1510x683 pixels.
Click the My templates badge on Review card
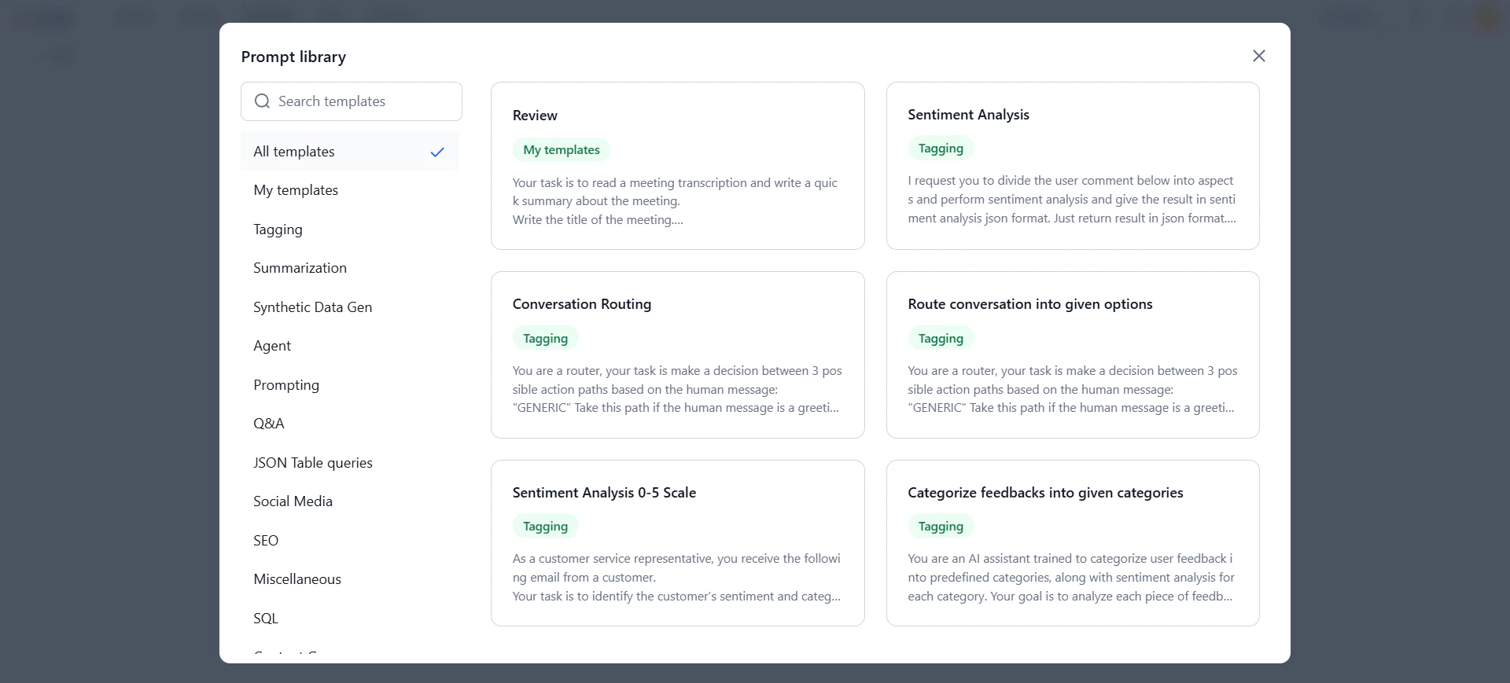click(x=561, y=150)
